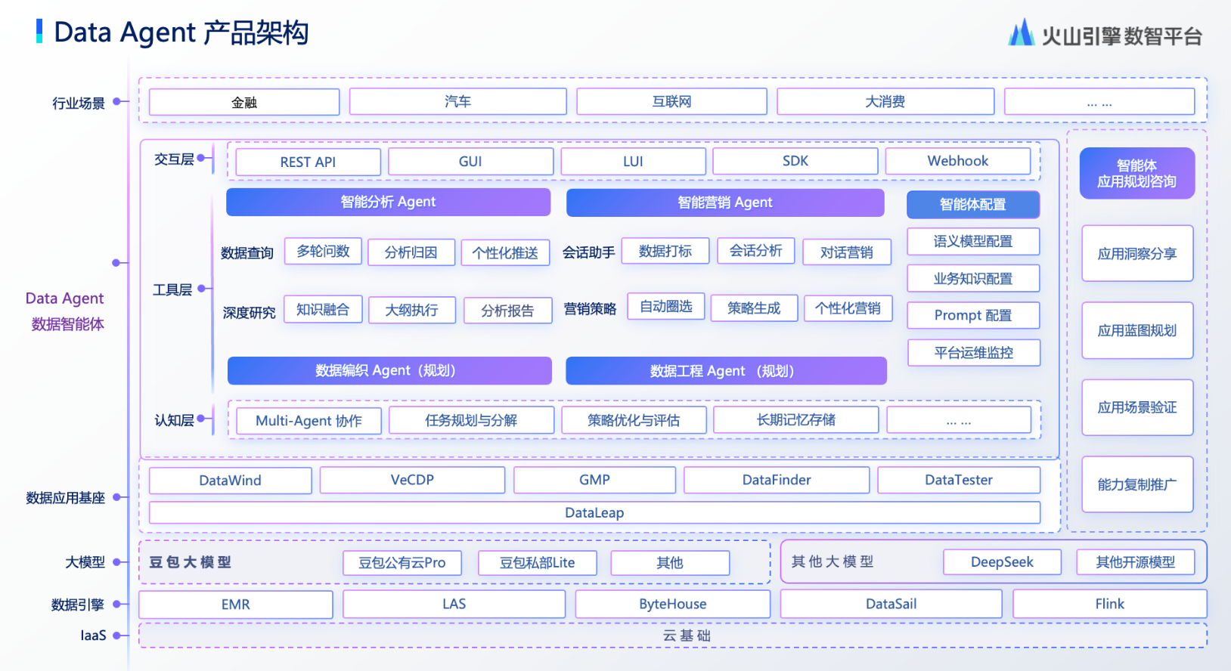This screenshot has height=671, width=1231.
Task: Click the 自动圈选 box
Action: (x=666, y=306)
